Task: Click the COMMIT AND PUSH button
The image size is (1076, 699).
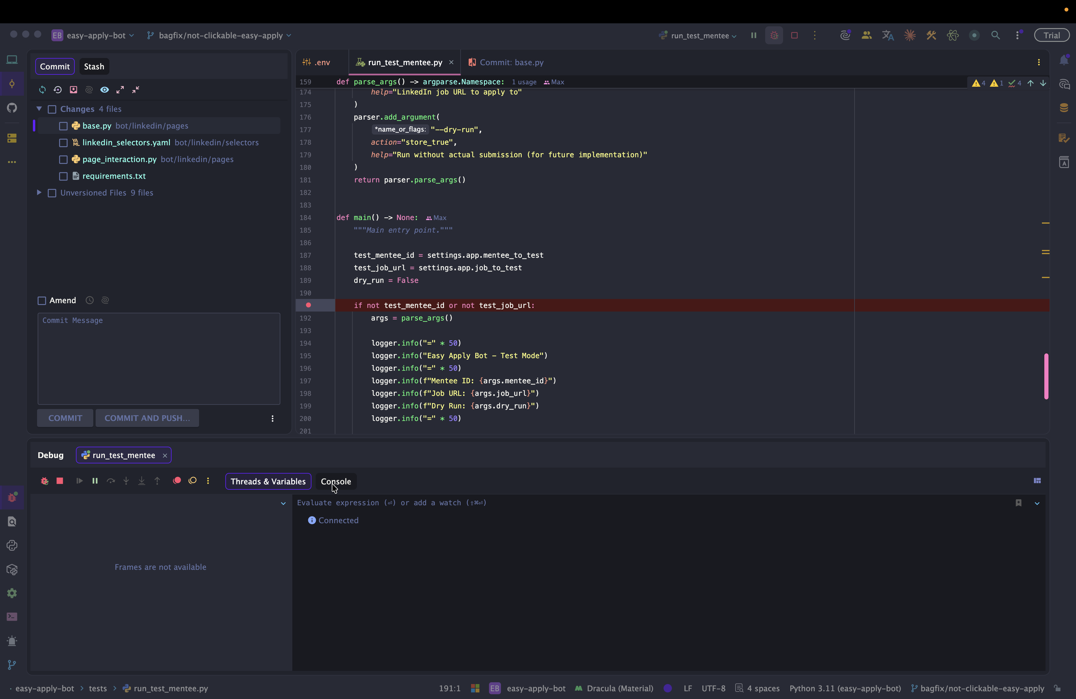Action: point(147,418)
